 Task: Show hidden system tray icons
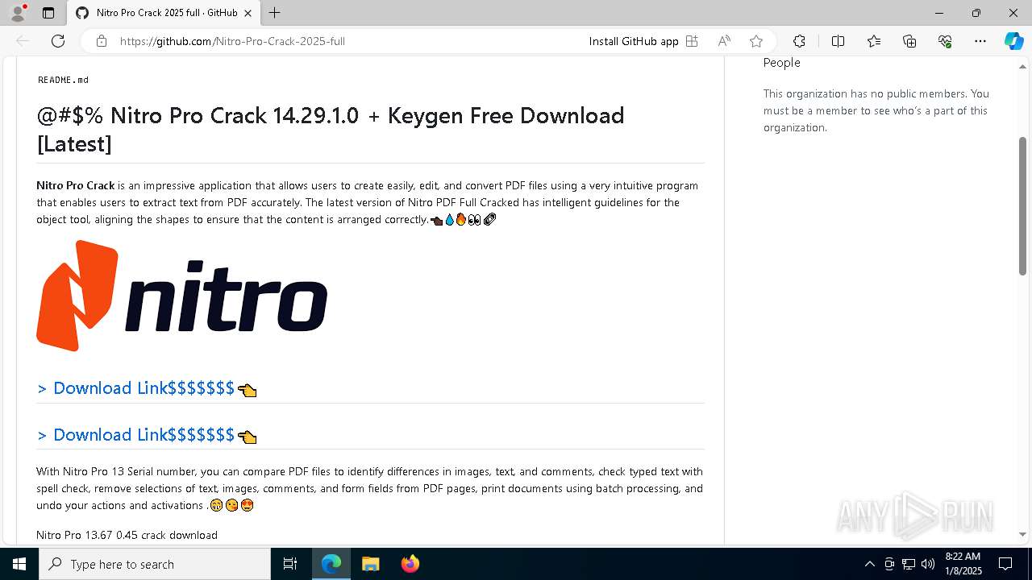[x=869, y=564]
